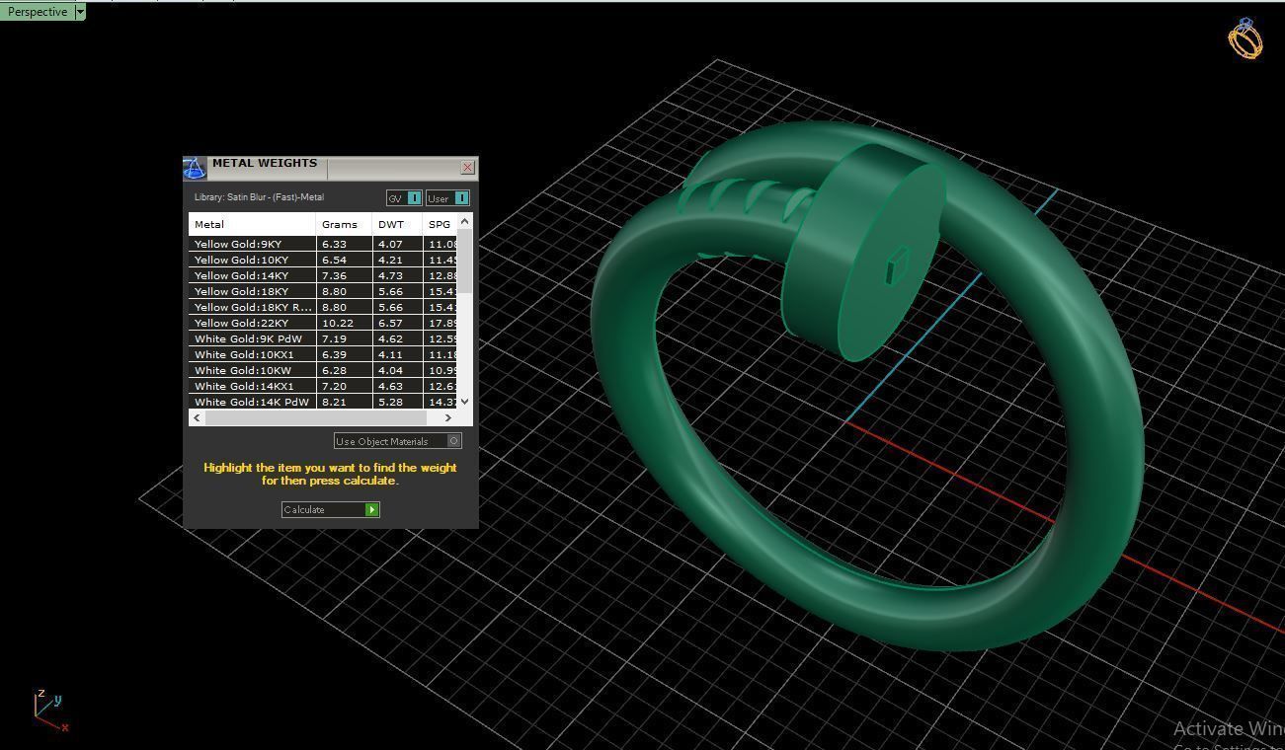1285x750 pixels.
Task: Click the Metal Weights panel logo icon
Action: pos(195,169)
